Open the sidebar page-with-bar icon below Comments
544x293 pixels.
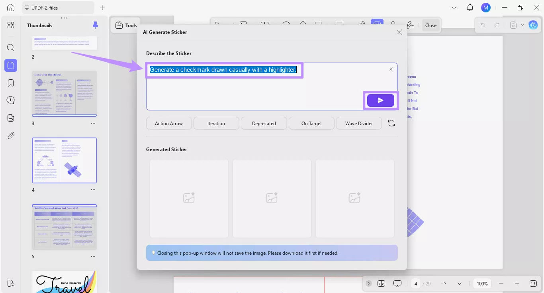coord(11,118)
